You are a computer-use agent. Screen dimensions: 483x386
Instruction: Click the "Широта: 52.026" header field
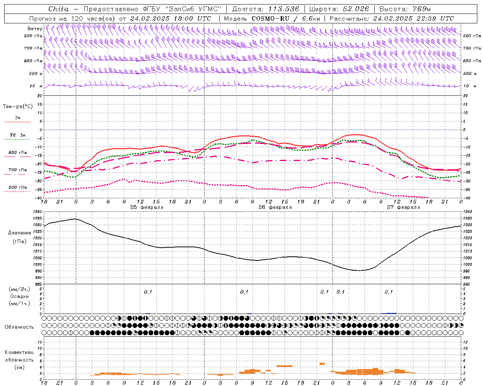339,9
